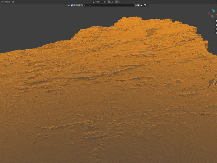217x163 pixels.
Task: Toggle the camera view icon
Action: [x=217, y=29]
